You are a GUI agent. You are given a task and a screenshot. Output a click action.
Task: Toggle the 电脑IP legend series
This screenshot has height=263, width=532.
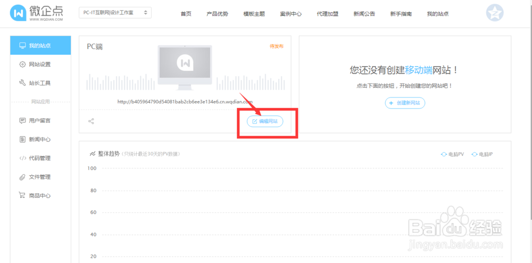pos(482,154)
